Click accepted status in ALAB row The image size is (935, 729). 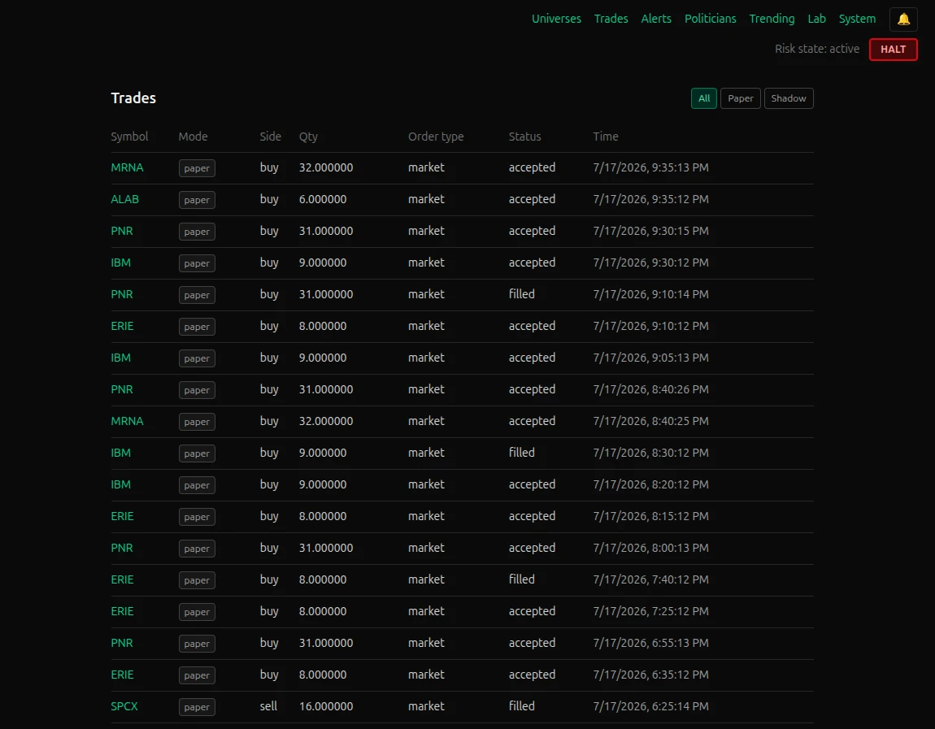point(532,199)
